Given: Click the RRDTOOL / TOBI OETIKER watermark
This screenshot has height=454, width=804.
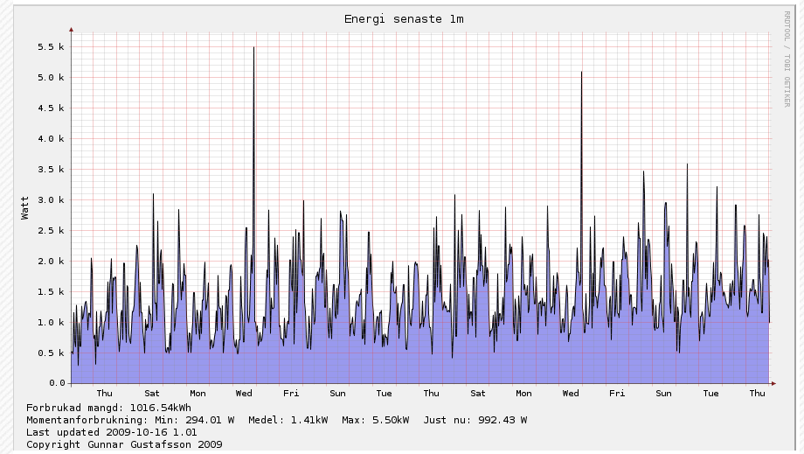Looking at the screenshot, I should [x=787, y=58].
